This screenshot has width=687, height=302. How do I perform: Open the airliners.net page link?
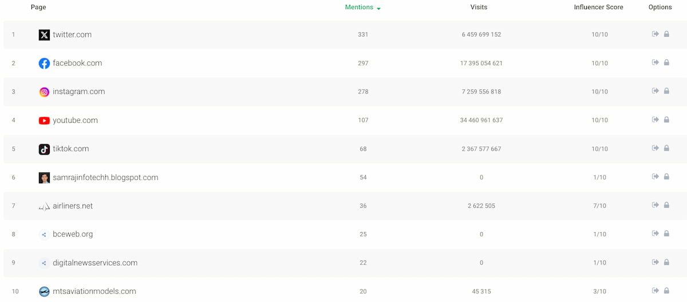pyautogui.click(x=73, y=206)
